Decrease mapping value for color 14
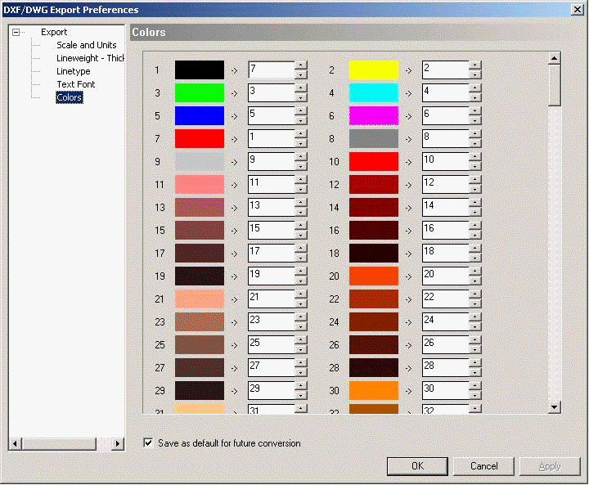 (474, 213)
